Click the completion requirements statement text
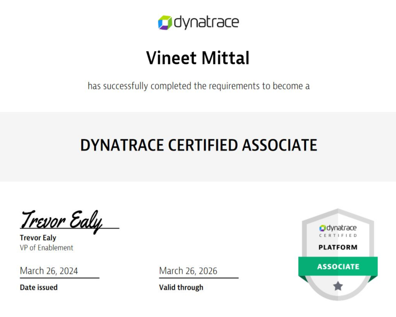The height and width of the screenshot is (317, 396). [x=198, y=86]
